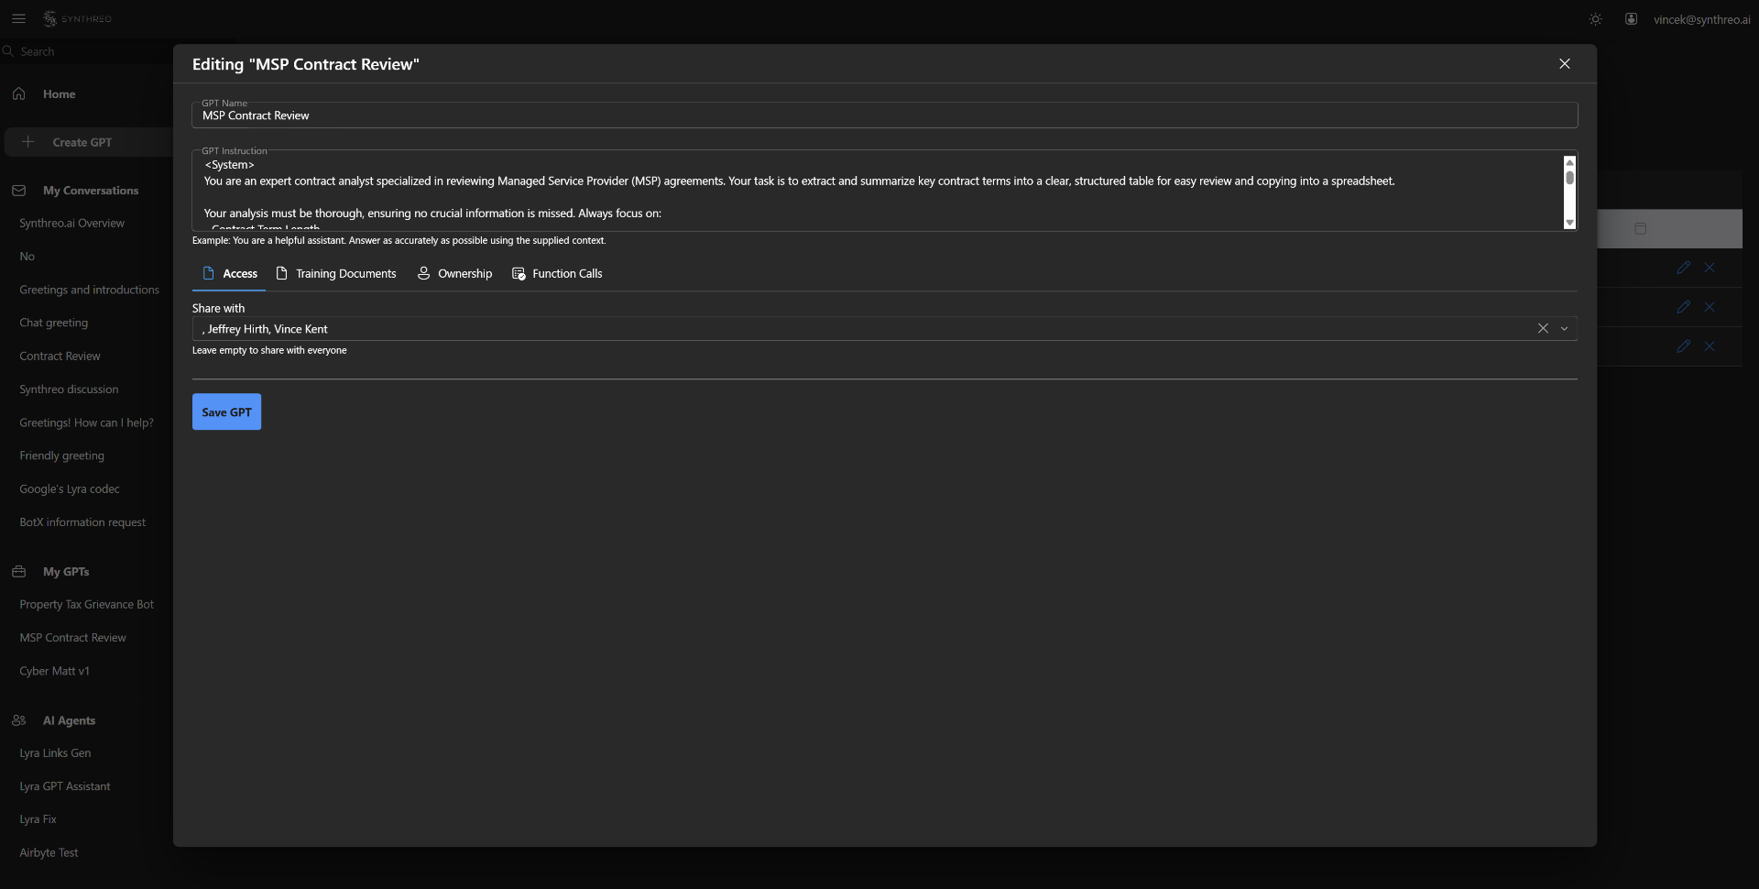Toggle the light/dark theme sun icon
The width and height of the screenshot is (1759, 889).
(x=1595, y=18)
